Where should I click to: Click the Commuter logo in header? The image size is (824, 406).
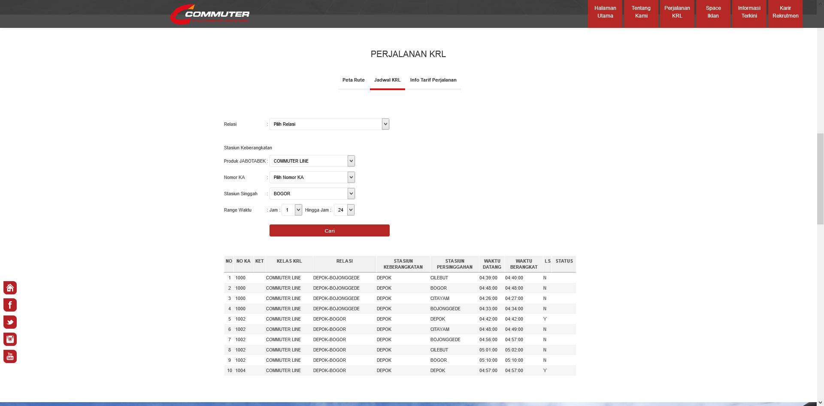210,14
